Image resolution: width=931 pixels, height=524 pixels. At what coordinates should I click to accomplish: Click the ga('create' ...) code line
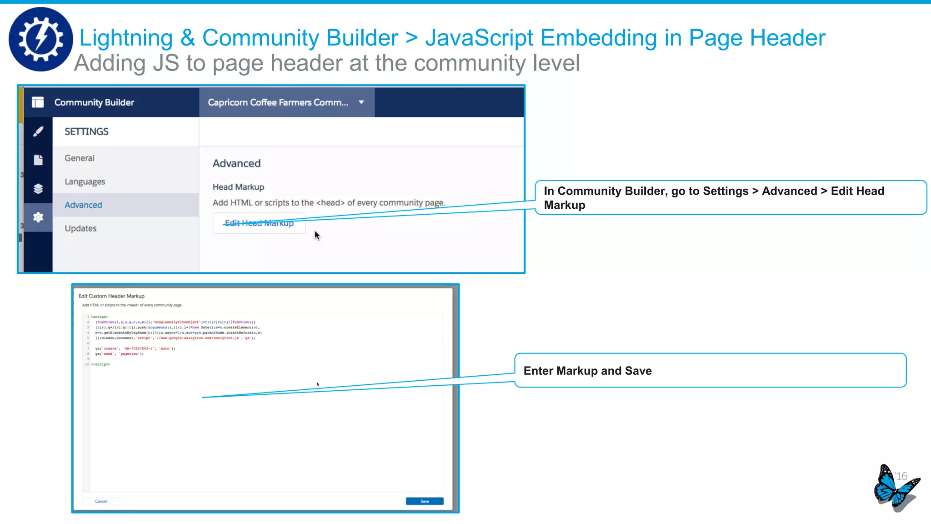(x=135, y=348)
